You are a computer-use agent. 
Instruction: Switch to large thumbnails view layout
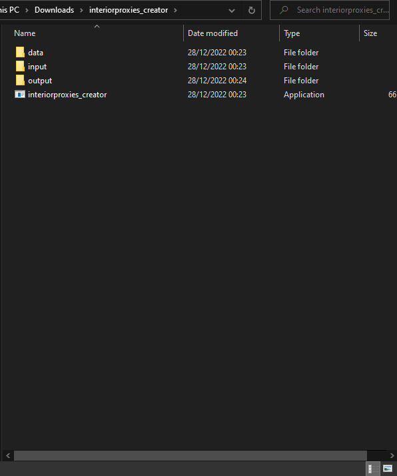click(x=388, y=469)
